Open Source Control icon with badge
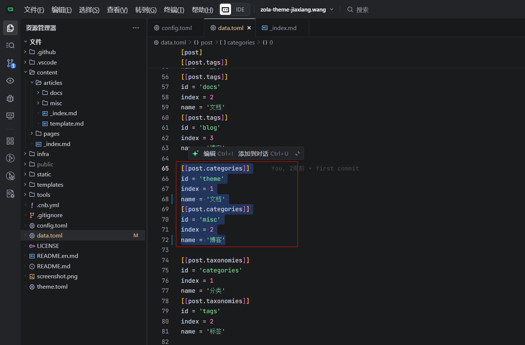This screenshot has height=345, width=525. coord(10,63)
